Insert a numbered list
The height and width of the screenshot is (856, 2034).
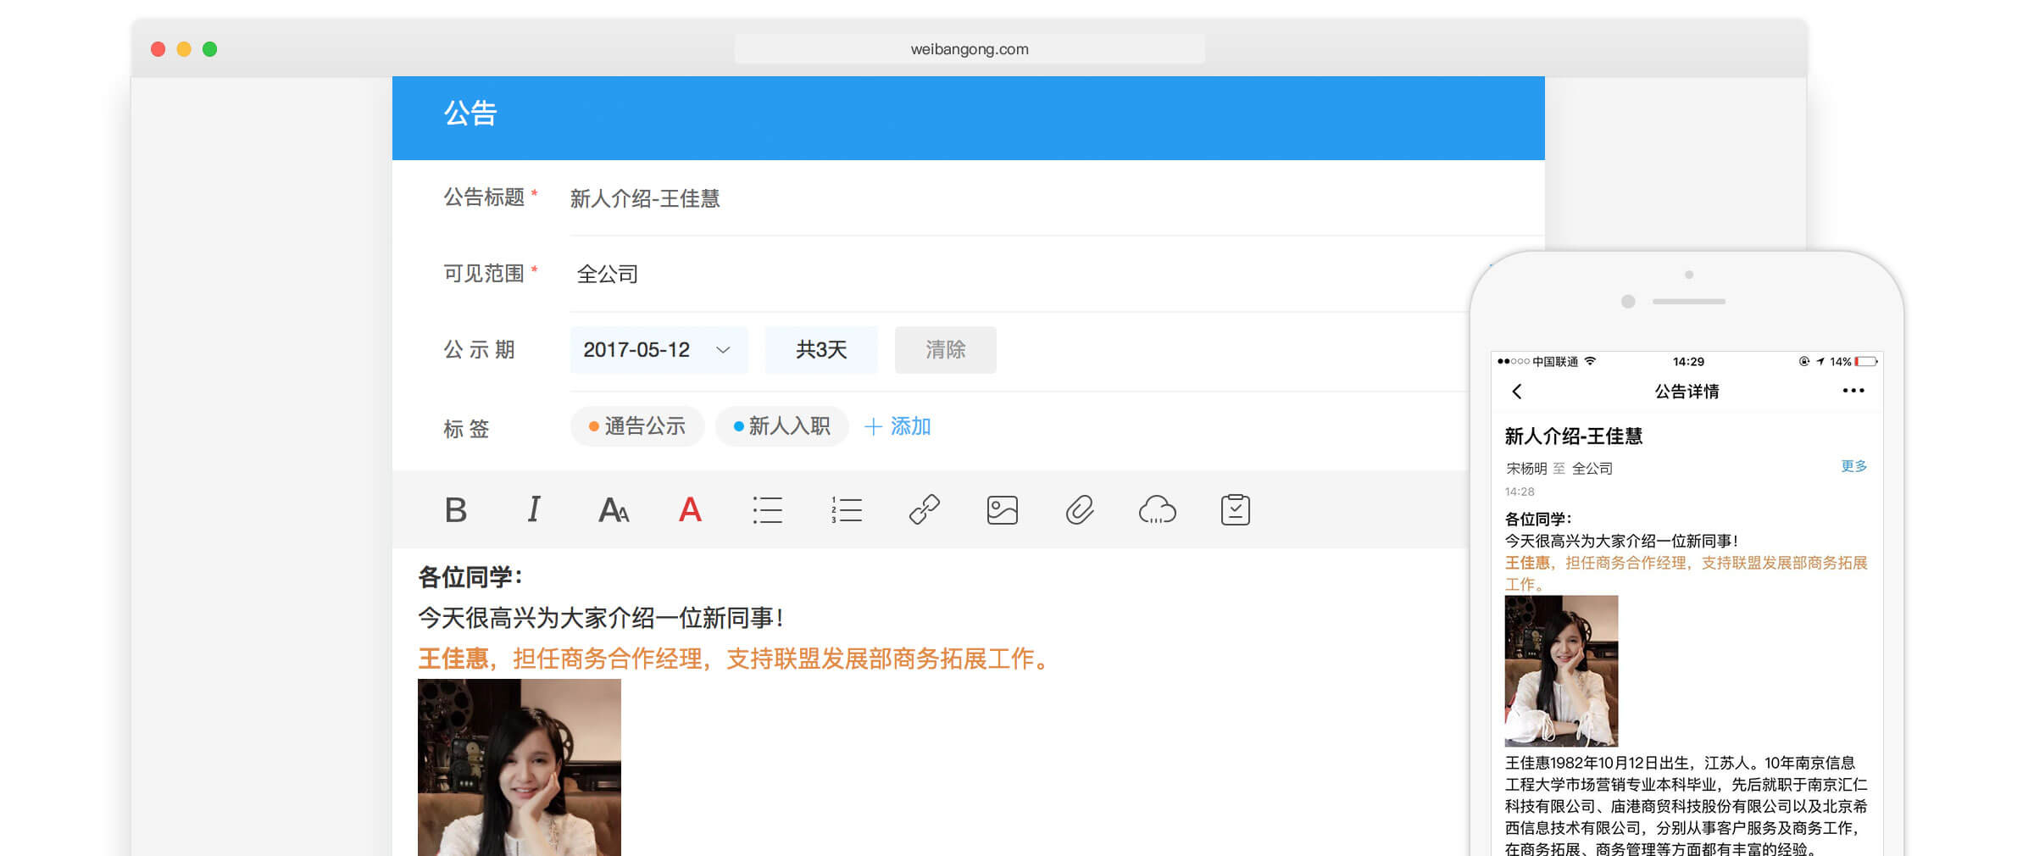pos(847,510)
